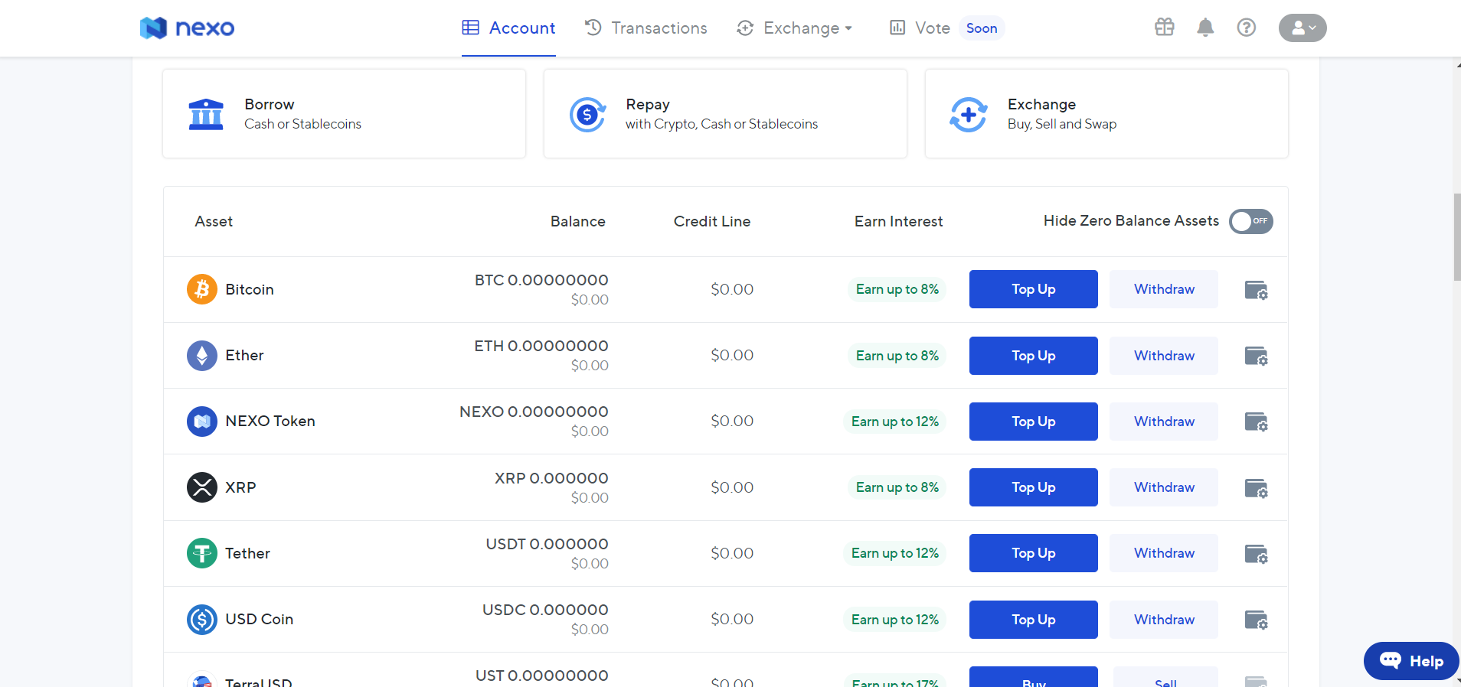Click Ether 'Earn up to 8%' badge
This screenshot has width=1461, height=687.
point(897,356)
